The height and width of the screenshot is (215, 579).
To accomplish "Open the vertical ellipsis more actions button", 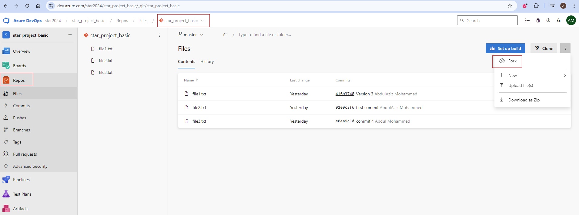I will pos(565,48).
